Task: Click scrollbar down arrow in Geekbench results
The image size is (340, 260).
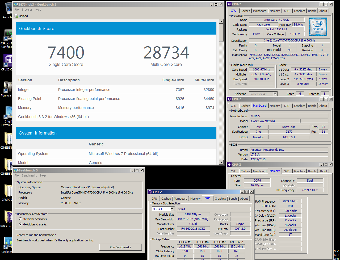Action: click(222, 162)
